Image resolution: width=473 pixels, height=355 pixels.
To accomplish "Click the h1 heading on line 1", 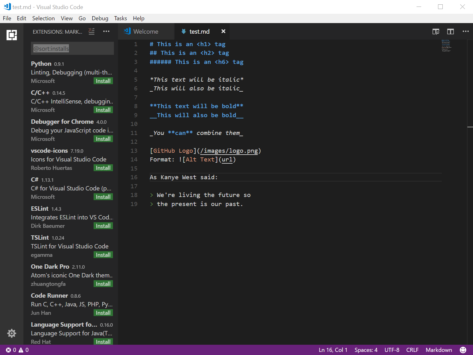I will click(188, 44).
